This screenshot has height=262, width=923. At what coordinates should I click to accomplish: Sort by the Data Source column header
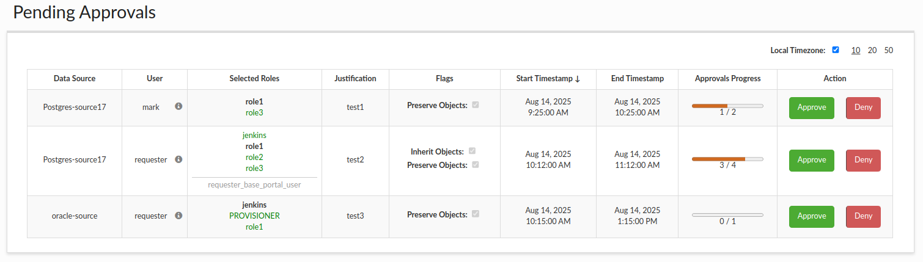coord(75,79)
